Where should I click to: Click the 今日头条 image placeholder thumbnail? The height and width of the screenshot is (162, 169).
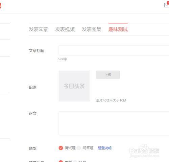[x=74, y=86]
